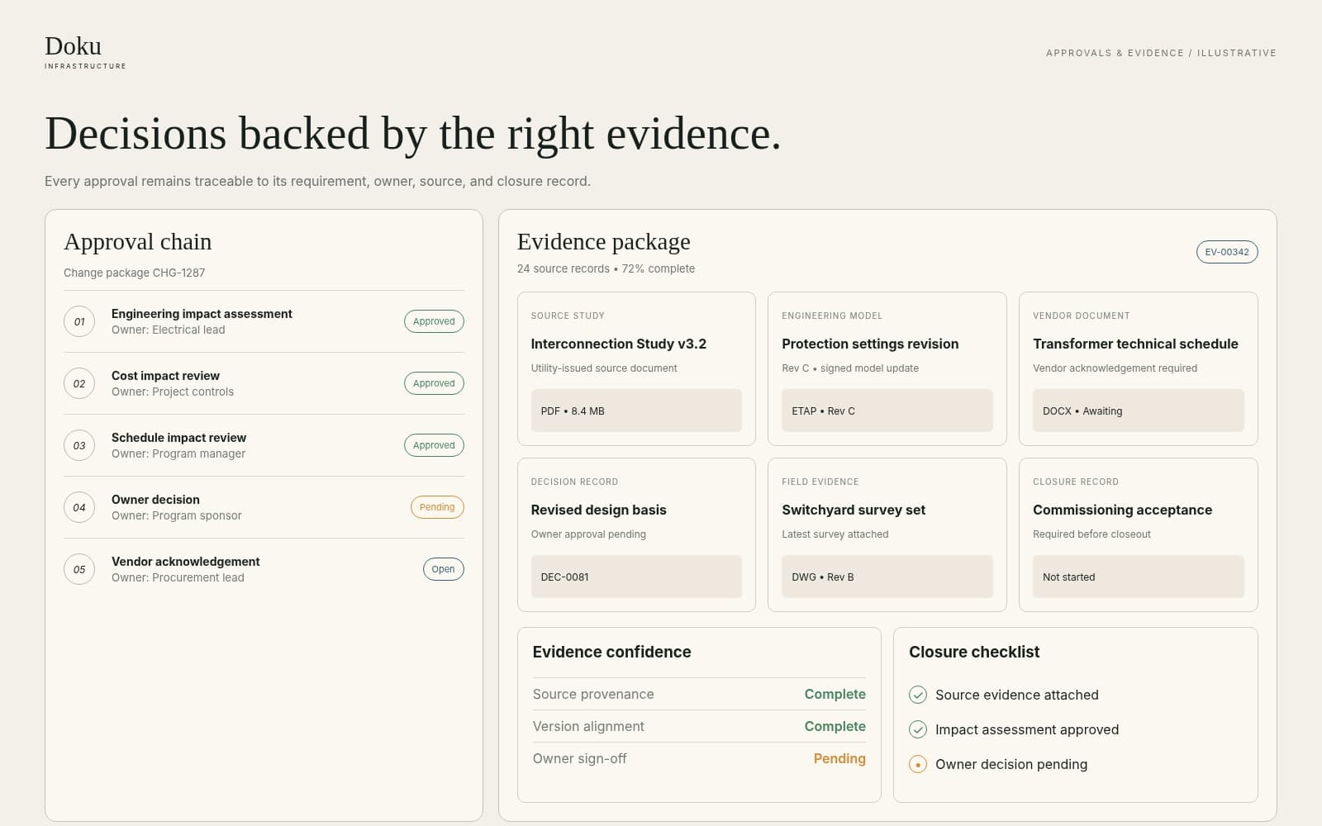The height and width of the screenshot is (826, 1322).
Task: Click the Approved badge on Engineering impact assessment
Action: click(x=434, y=321)
